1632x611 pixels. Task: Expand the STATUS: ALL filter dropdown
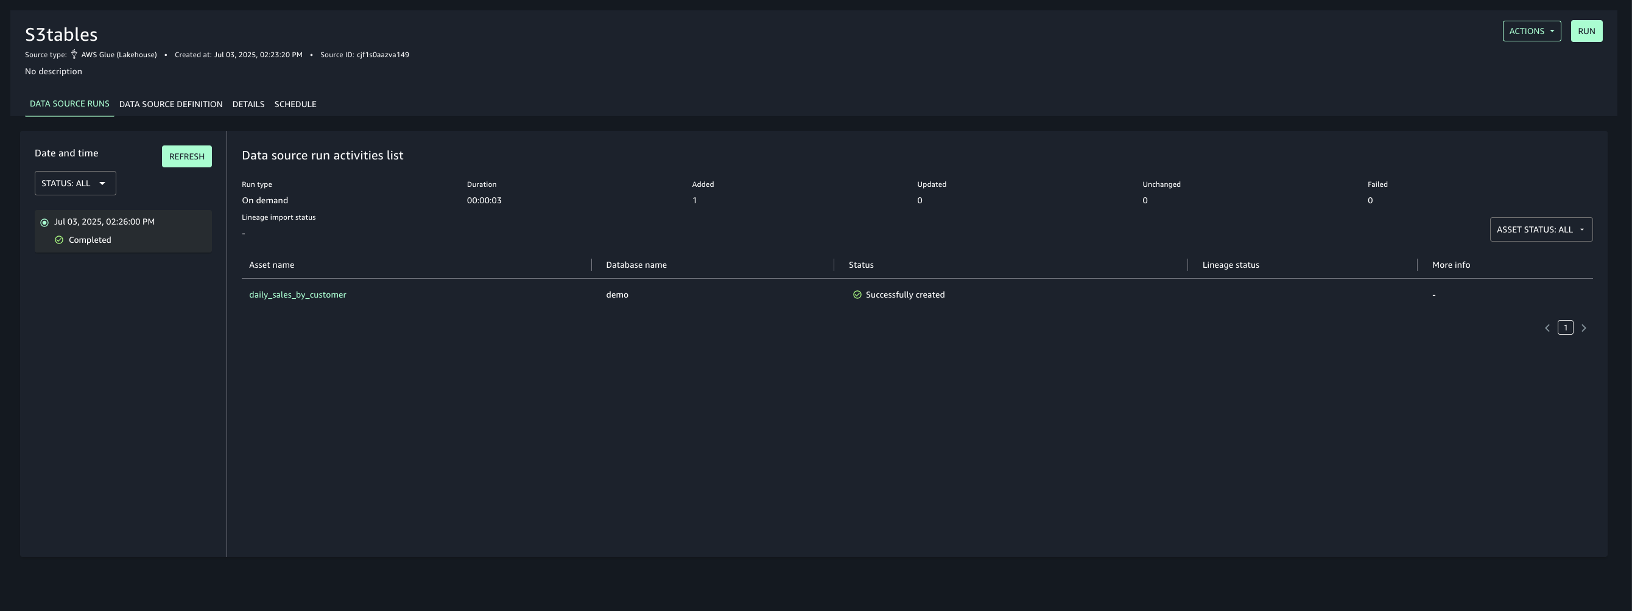[x=75, y=184]
